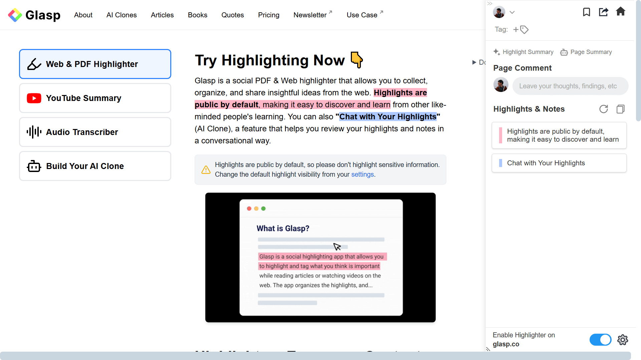Click the What is Glasp demo thumbnail
Screen dimensions: 641x360
pos(320,257)
